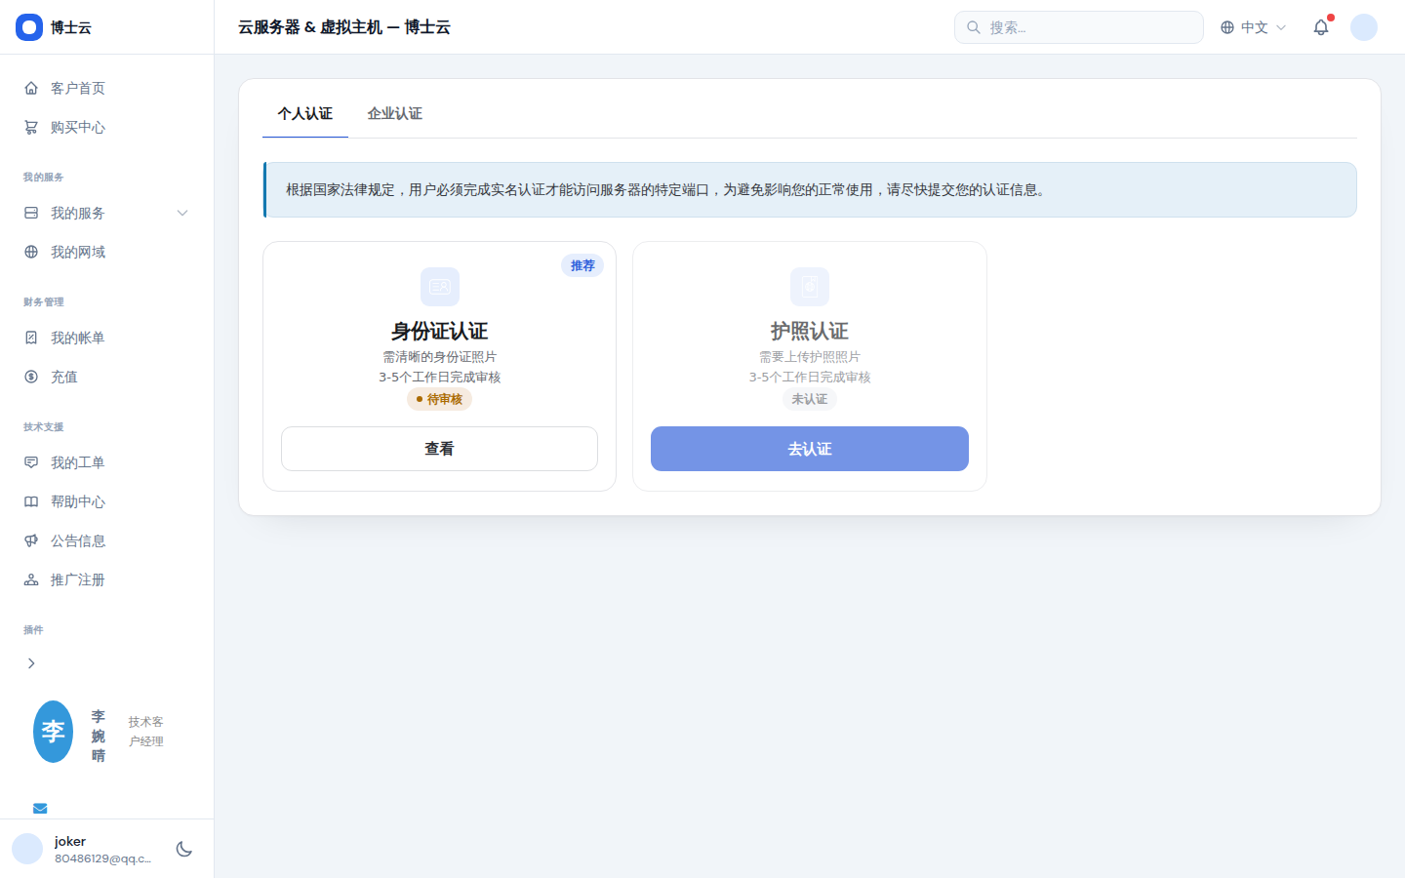
Task: Click the 公告信息 megaphone icon
Action: 31,540
